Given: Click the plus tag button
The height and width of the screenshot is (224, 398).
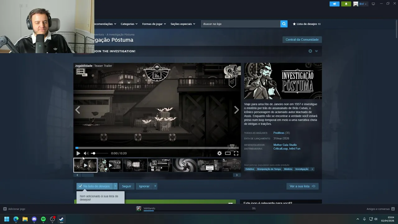Looking at the screenshot, I should click(312, 169).
